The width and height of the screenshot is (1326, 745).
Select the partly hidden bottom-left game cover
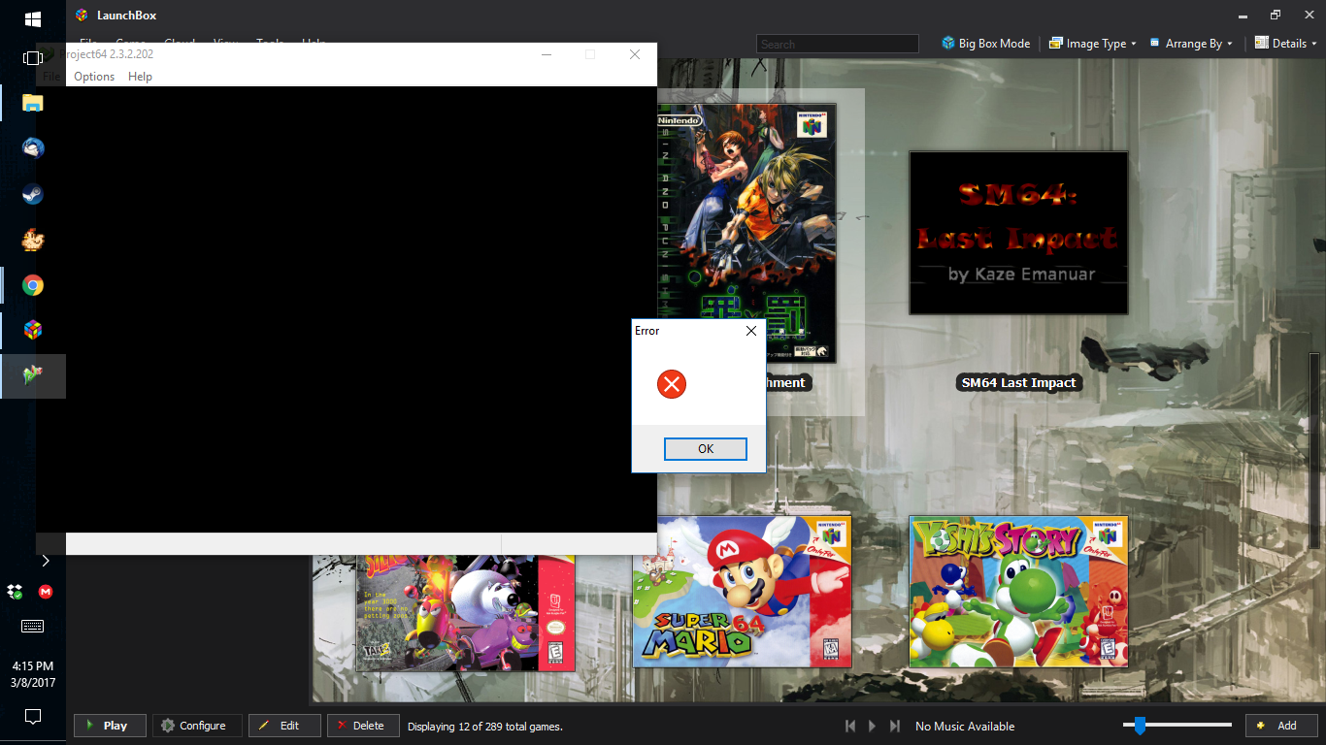[x=466, y=613]
